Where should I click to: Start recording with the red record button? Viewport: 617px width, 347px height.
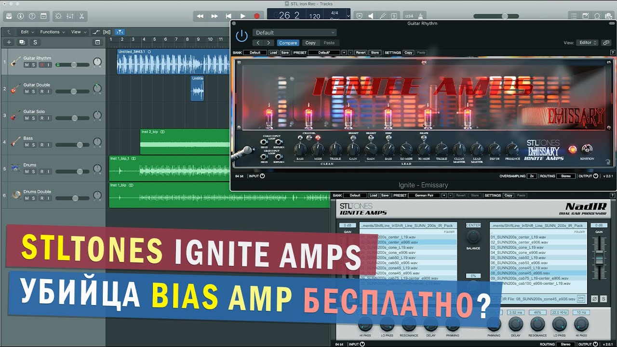tap(257, 16)
